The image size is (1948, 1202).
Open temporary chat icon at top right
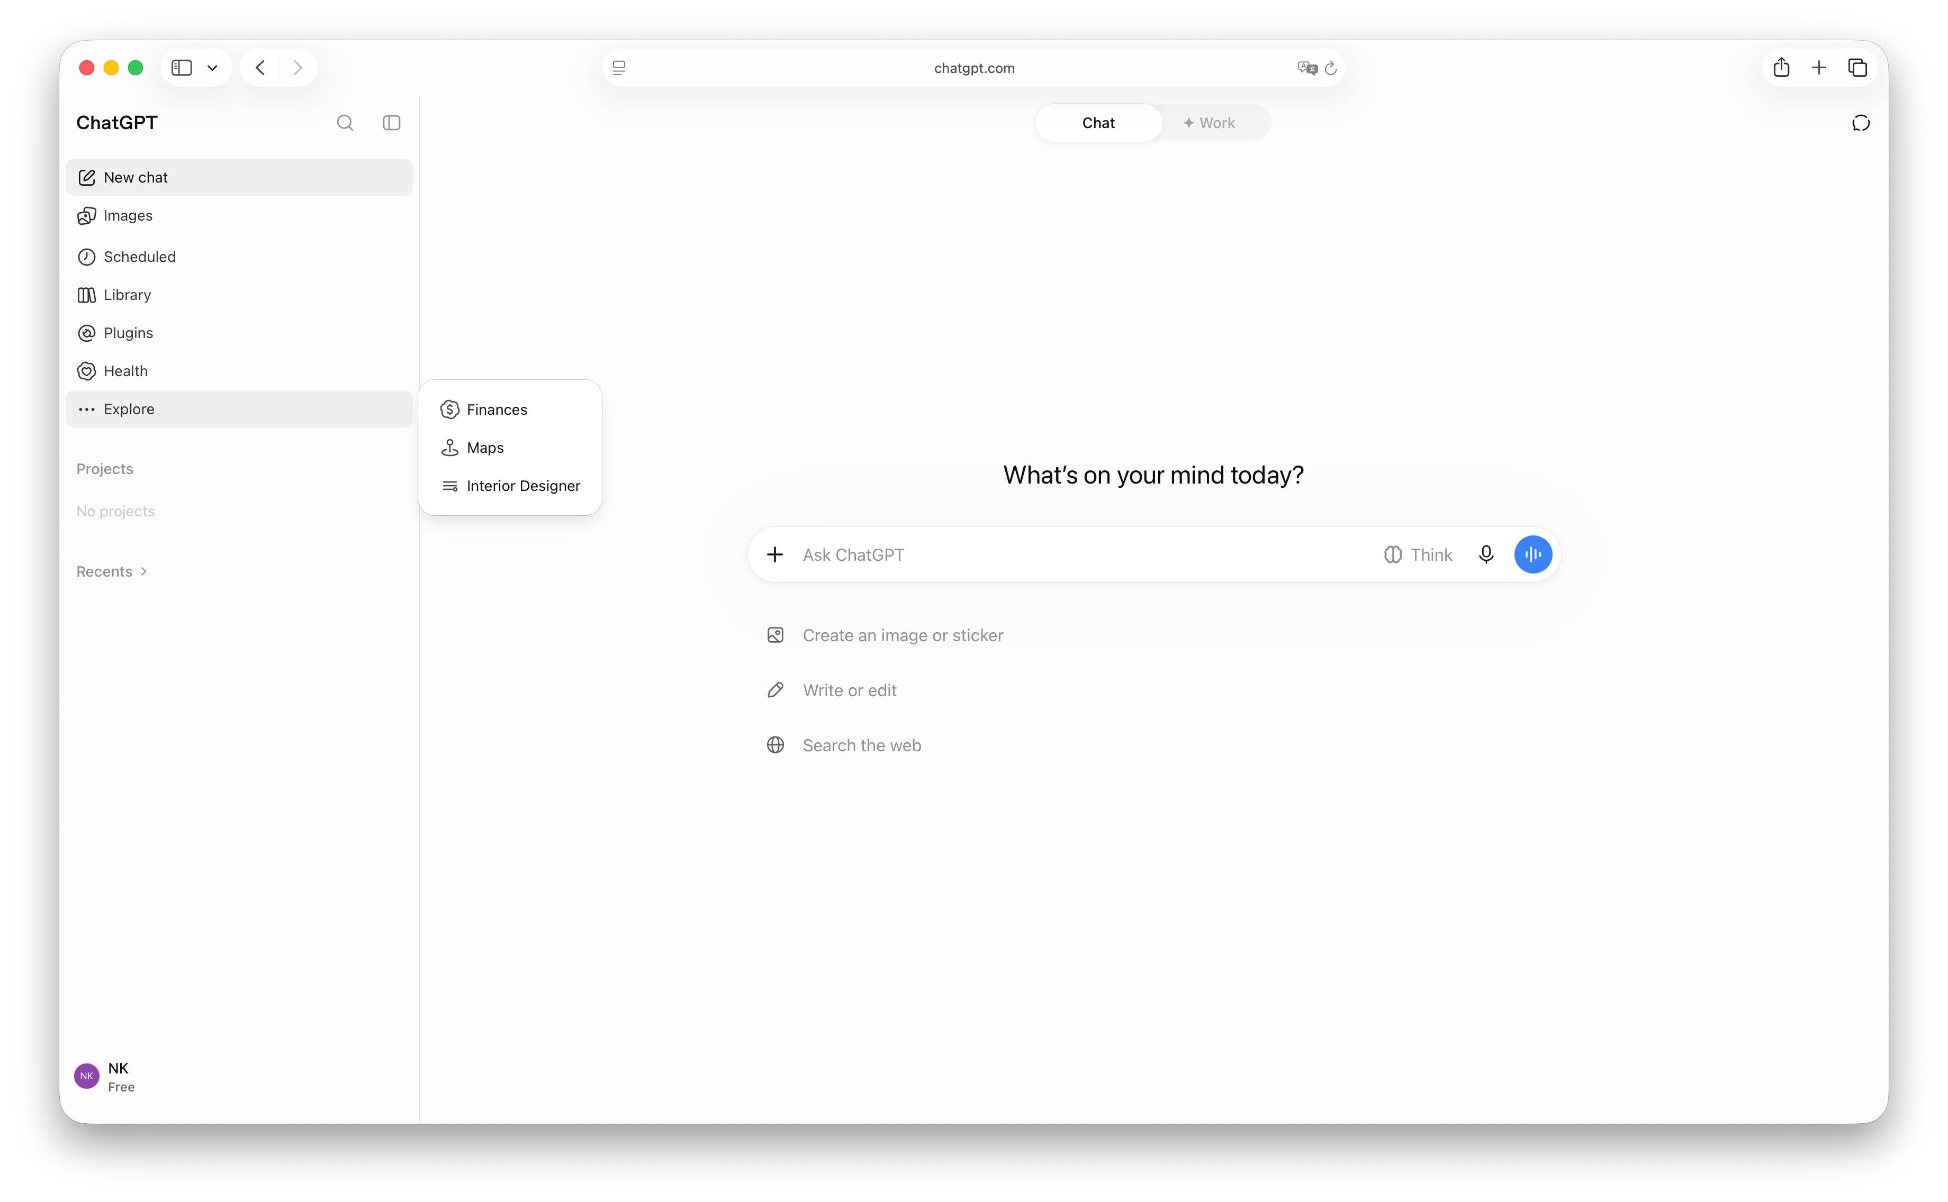[1860, 122]
